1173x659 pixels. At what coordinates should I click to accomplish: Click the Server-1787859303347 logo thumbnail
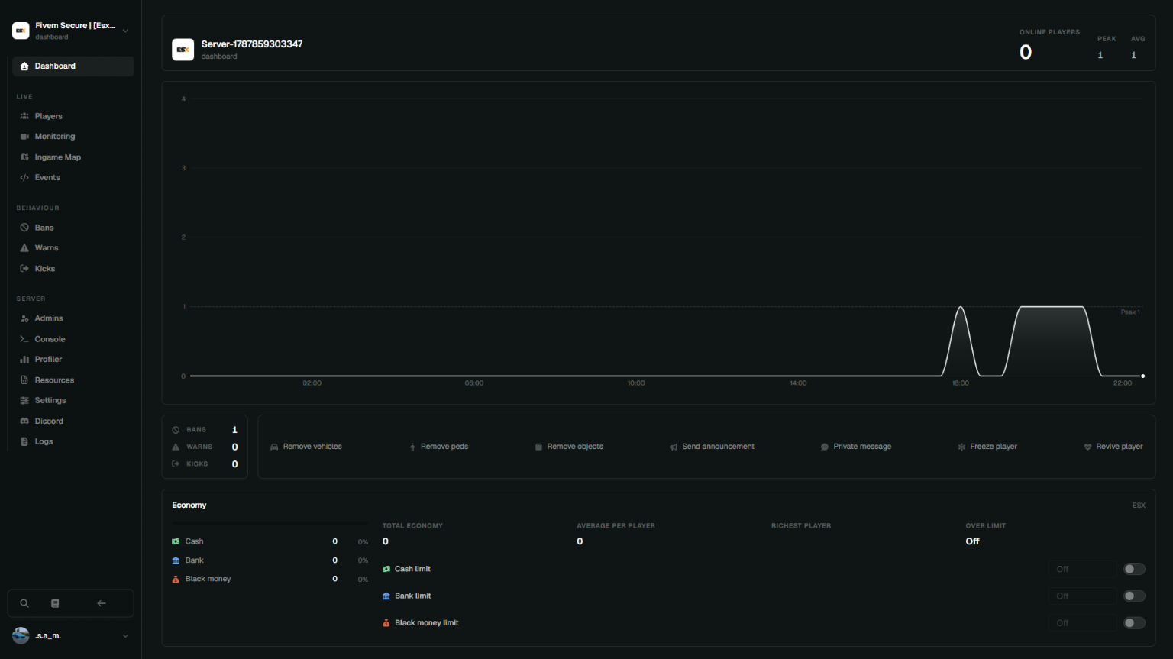[183, 50]
